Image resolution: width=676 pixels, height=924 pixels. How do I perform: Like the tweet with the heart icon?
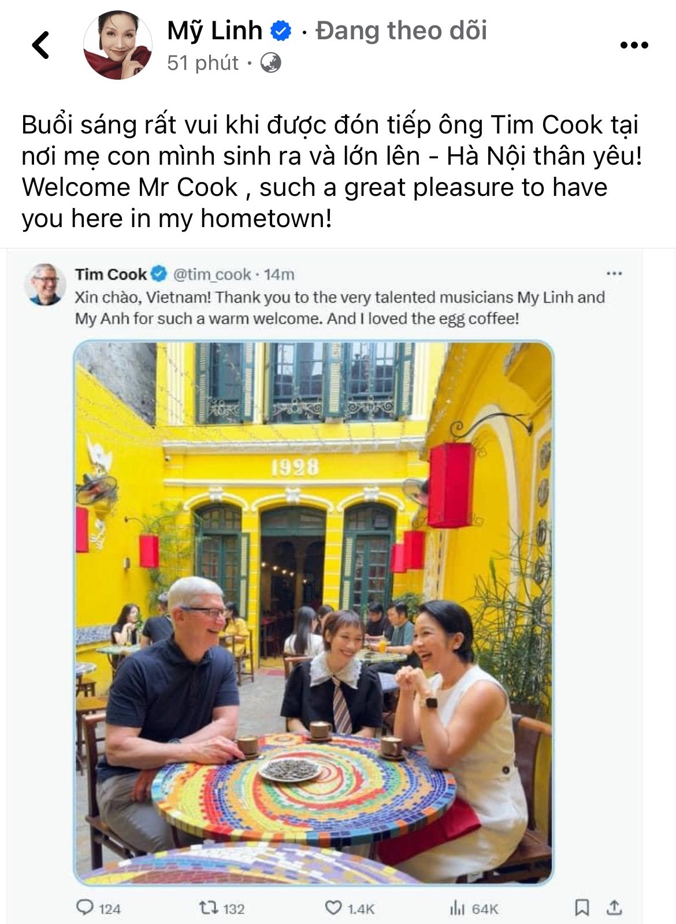[333, 908]
